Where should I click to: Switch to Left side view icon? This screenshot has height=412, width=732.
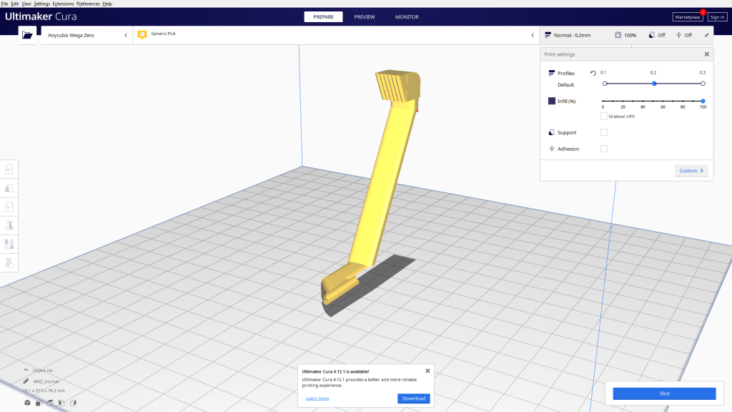click(61, 403)
